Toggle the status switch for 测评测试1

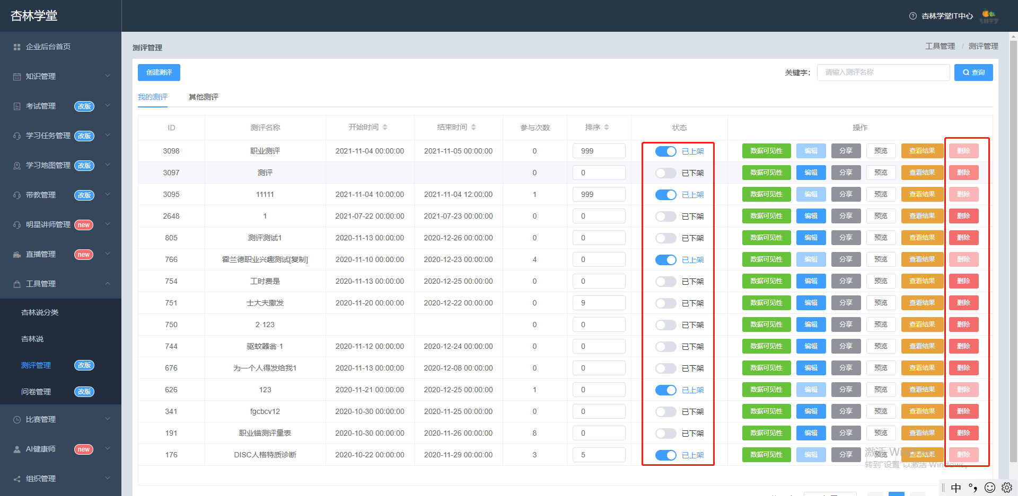[666, 238]
